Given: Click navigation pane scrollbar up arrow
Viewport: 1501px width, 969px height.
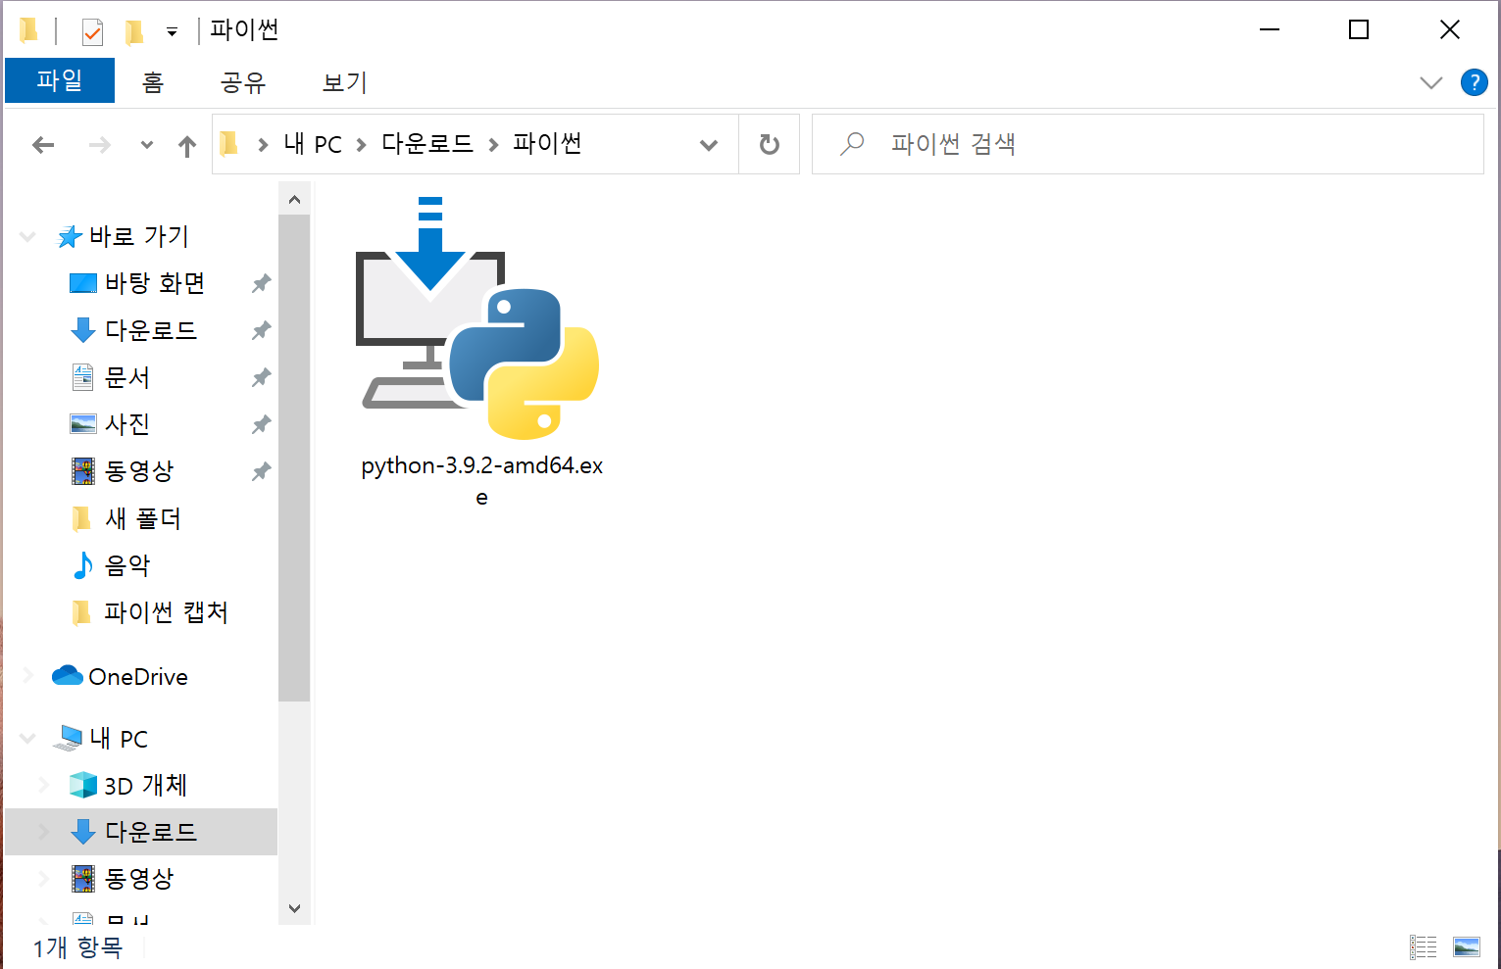Looking at the screenshot, I should (294, 200).
